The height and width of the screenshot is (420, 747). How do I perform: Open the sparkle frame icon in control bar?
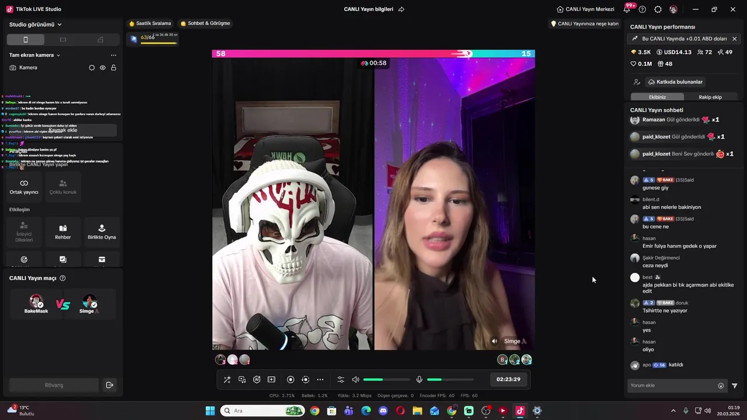coord(271,380)
